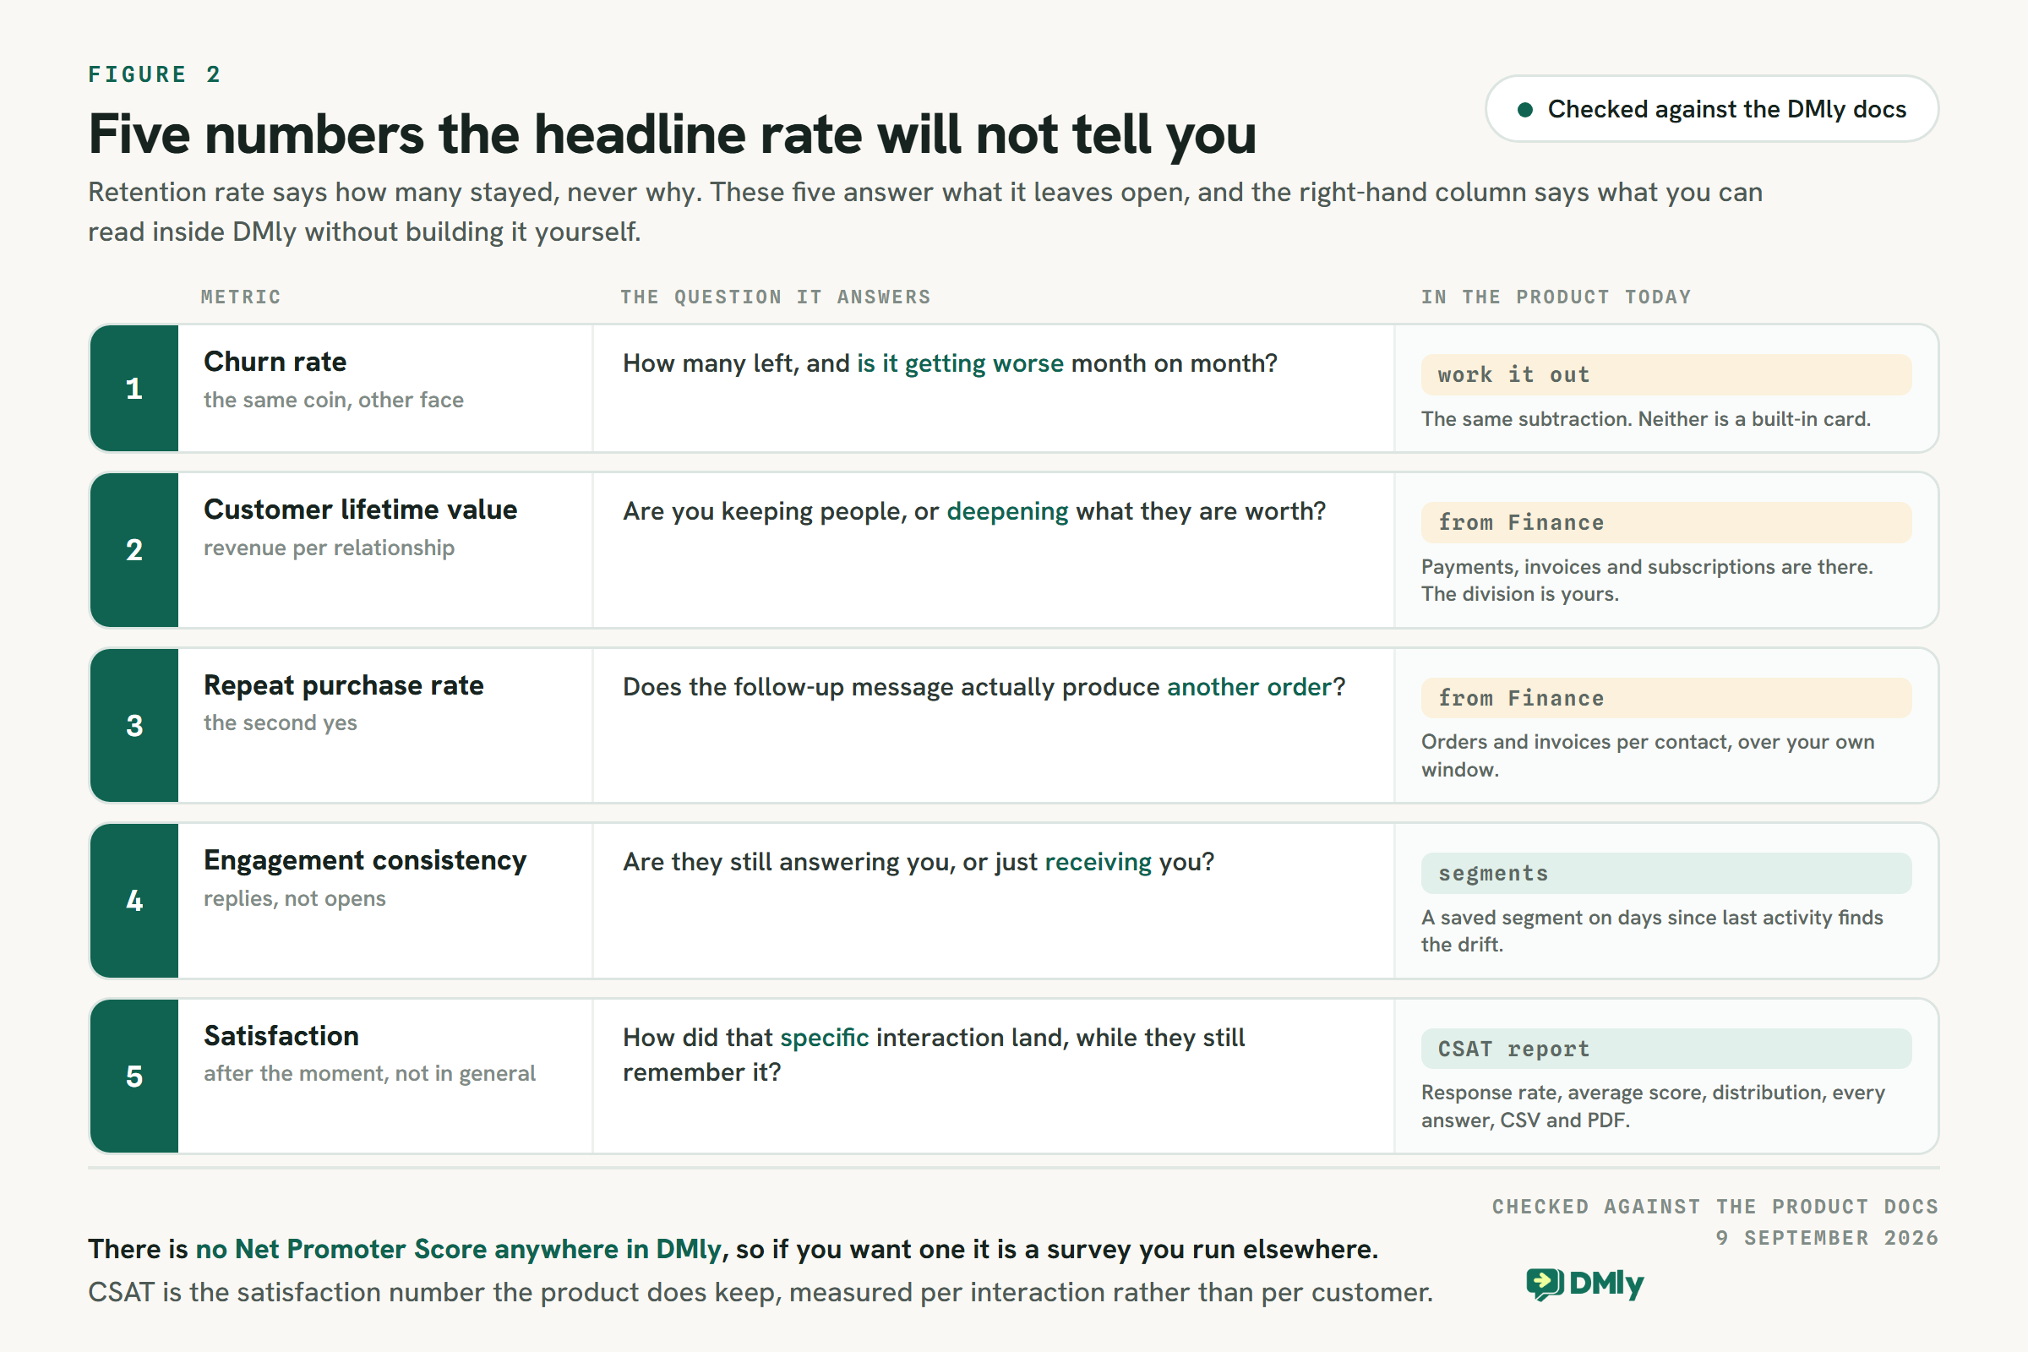Click 'Orders and invoices per contact' note

[x=1648, y=756]
